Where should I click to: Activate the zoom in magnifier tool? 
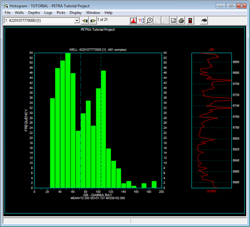[x=149, y=21]
